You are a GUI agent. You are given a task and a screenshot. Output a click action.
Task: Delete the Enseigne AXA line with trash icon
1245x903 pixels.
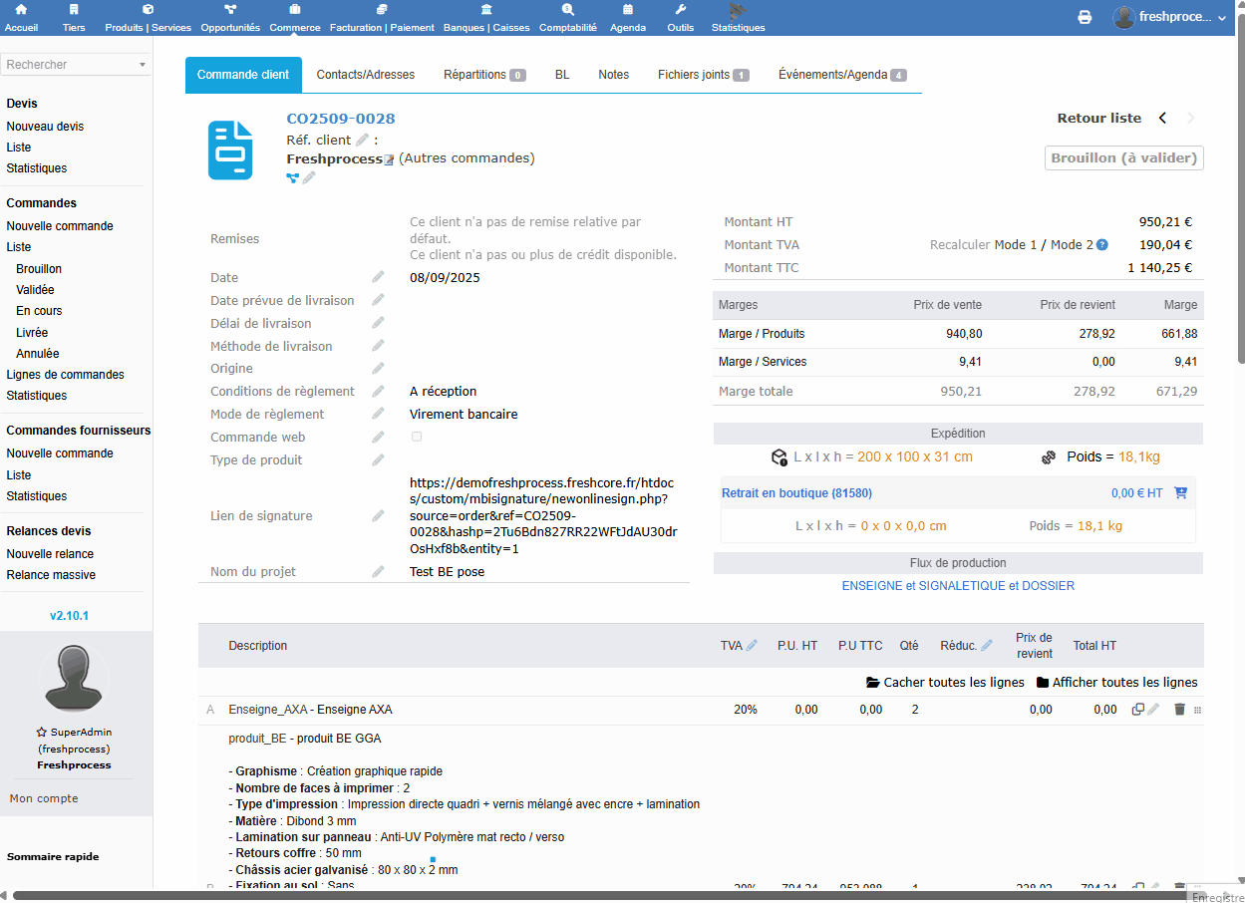(x=1179, y=710)
